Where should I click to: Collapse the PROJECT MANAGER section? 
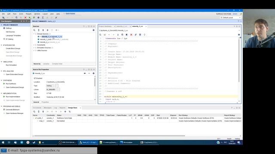2,25
